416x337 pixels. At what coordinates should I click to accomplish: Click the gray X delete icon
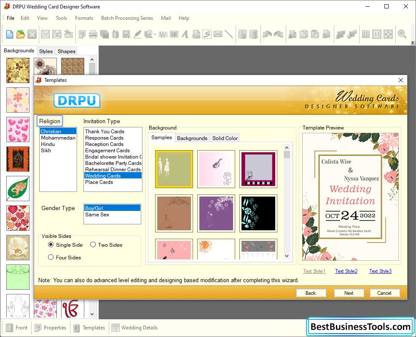[32, 34]
